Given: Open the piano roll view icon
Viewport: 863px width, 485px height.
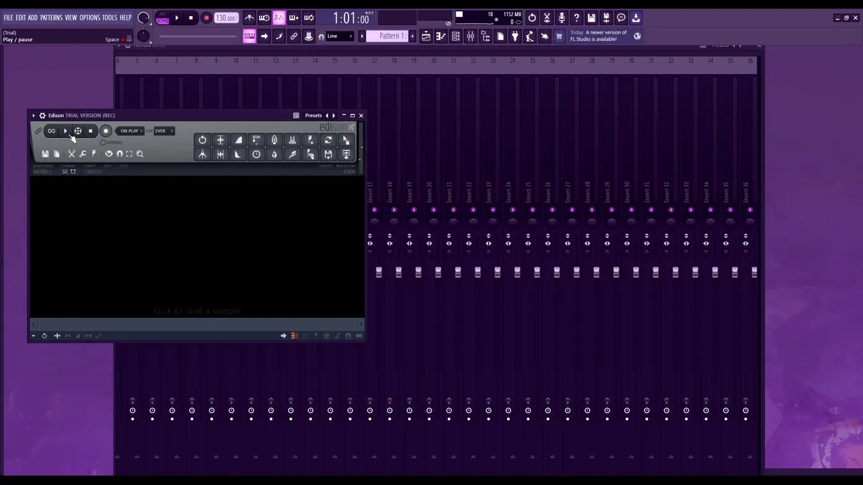Looking at the screenshot, I should pos(441,36).
